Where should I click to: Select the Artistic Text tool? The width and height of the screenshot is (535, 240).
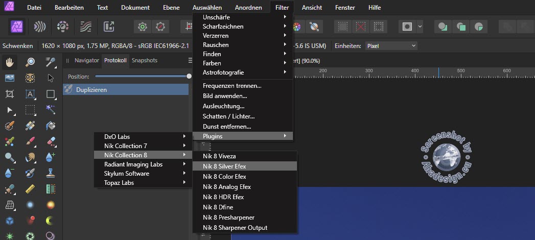30,94
